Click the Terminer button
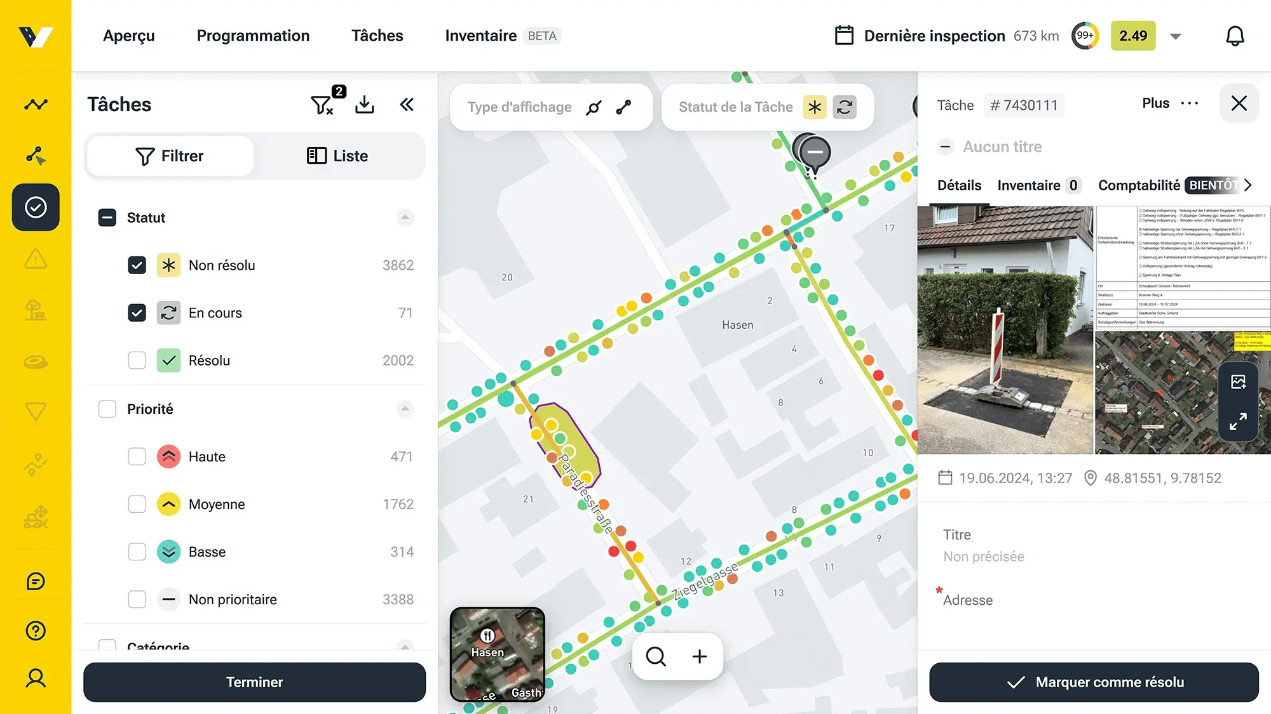Image resolution: width=1271 pixels, height=714 pixels. (254, 682)
